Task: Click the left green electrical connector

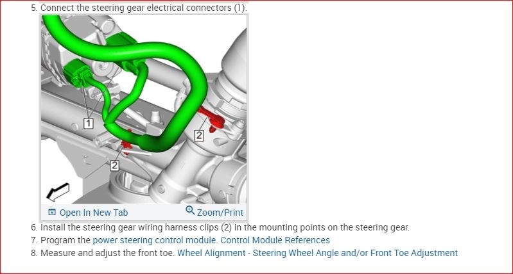Action: click(x=78, y=74)
